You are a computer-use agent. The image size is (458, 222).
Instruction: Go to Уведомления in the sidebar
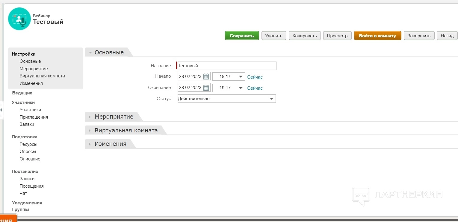coord(27,203)
